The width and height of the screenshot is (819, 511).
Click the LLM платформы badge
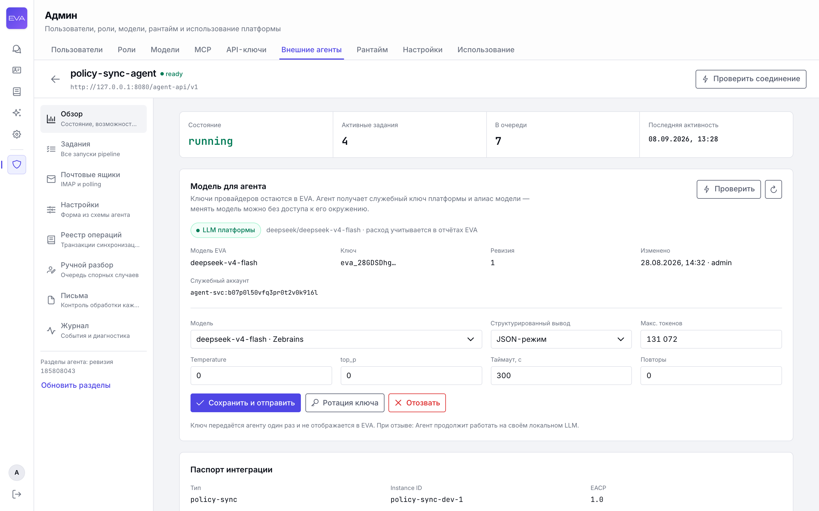point(226,230)
